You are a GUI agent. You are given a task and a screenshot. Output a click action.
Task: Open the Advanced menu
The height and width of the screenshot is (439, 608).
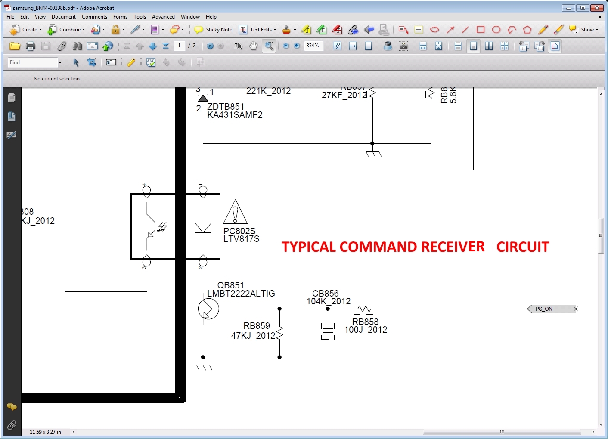(163, 17)
